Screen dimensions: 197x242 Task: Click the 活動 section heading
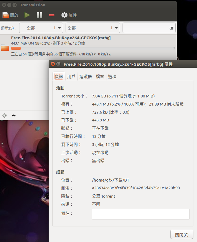point(60,88)
